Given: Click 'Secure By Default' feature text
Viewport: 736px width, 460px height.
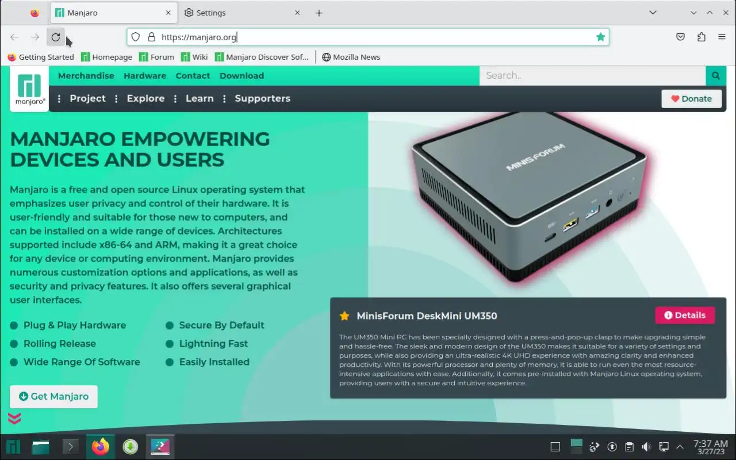Looking at the screenshot, I should coord(221,325).
